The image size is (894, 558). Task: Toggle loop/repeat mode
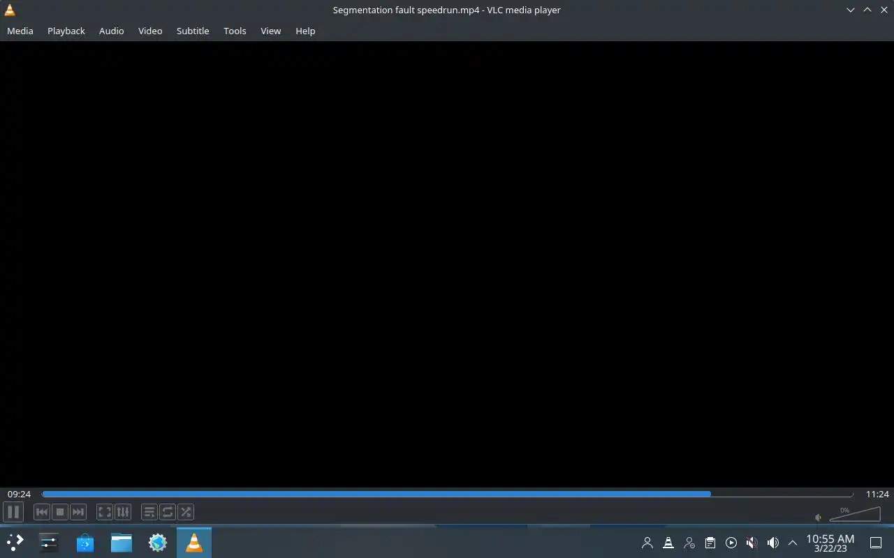coord(168,512)
